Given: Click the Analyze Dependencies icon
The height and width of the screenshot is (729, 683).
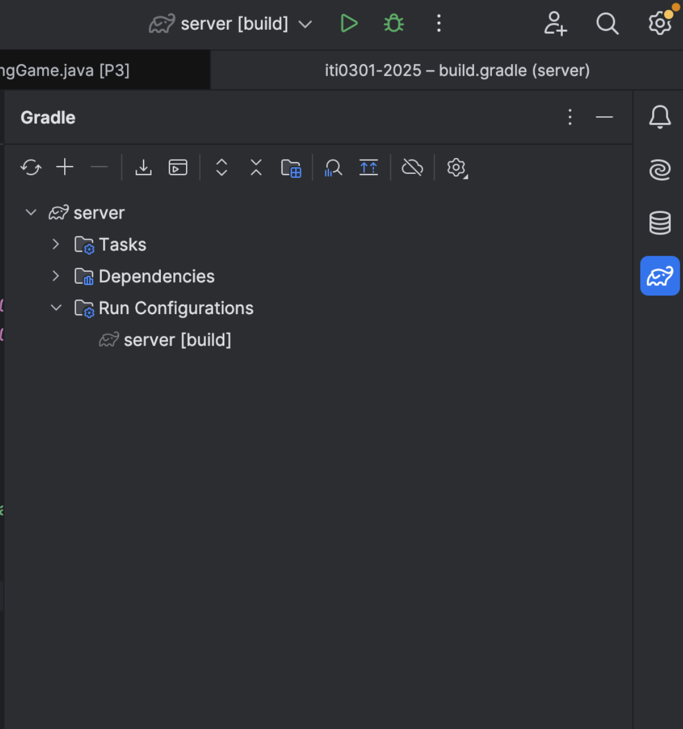Looking at the screenshot, I should pos(333,168).
